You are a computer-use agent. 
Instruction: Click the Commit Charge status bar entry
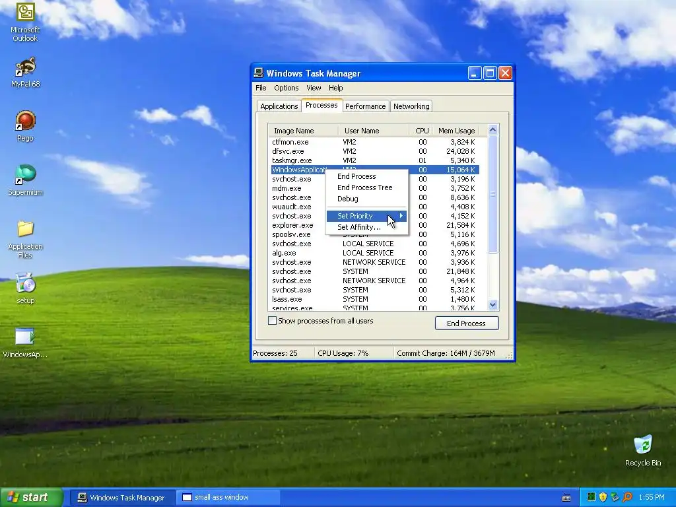click(446, 353)
